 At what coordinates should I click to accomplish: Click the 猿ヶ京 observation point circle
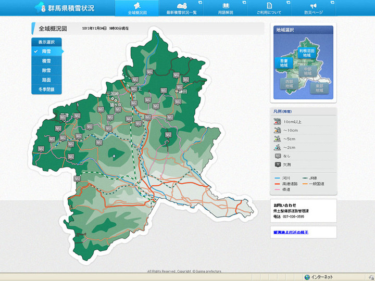[116, 100]
